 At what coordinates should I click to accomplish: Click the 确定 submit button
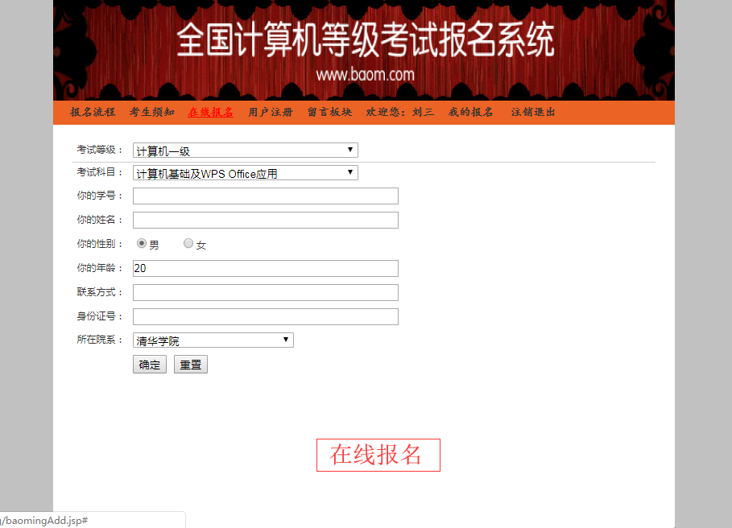pos(150,365)
